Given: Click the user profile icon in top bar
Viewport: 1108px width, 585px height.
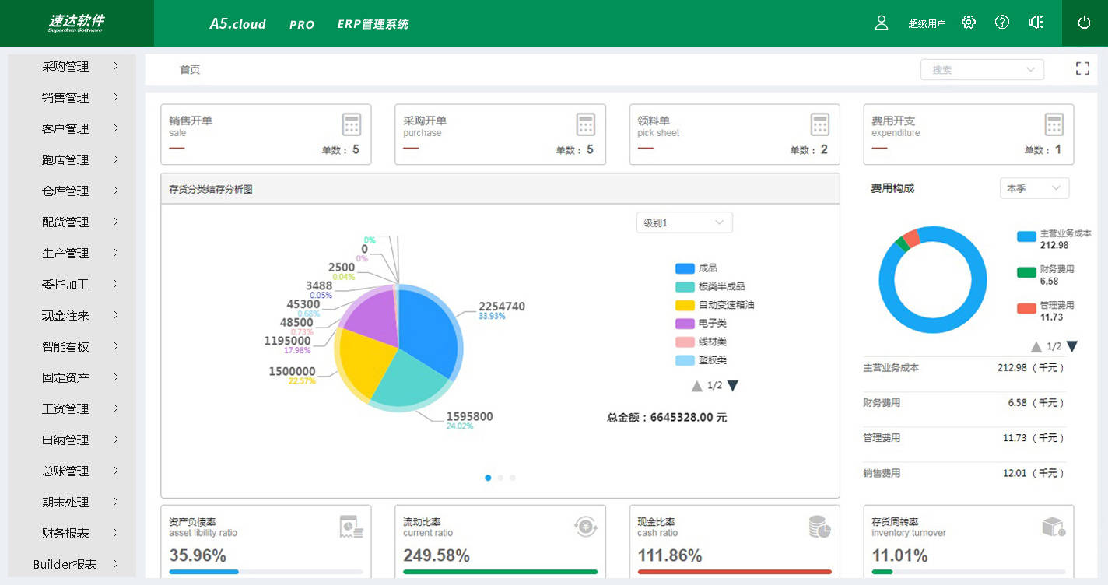Looking at the screenshot, I should point(881,23).
